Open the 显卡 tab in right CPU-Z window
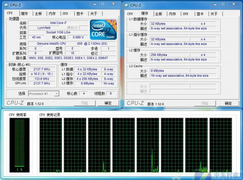The image size is (243, 180). 200,14
